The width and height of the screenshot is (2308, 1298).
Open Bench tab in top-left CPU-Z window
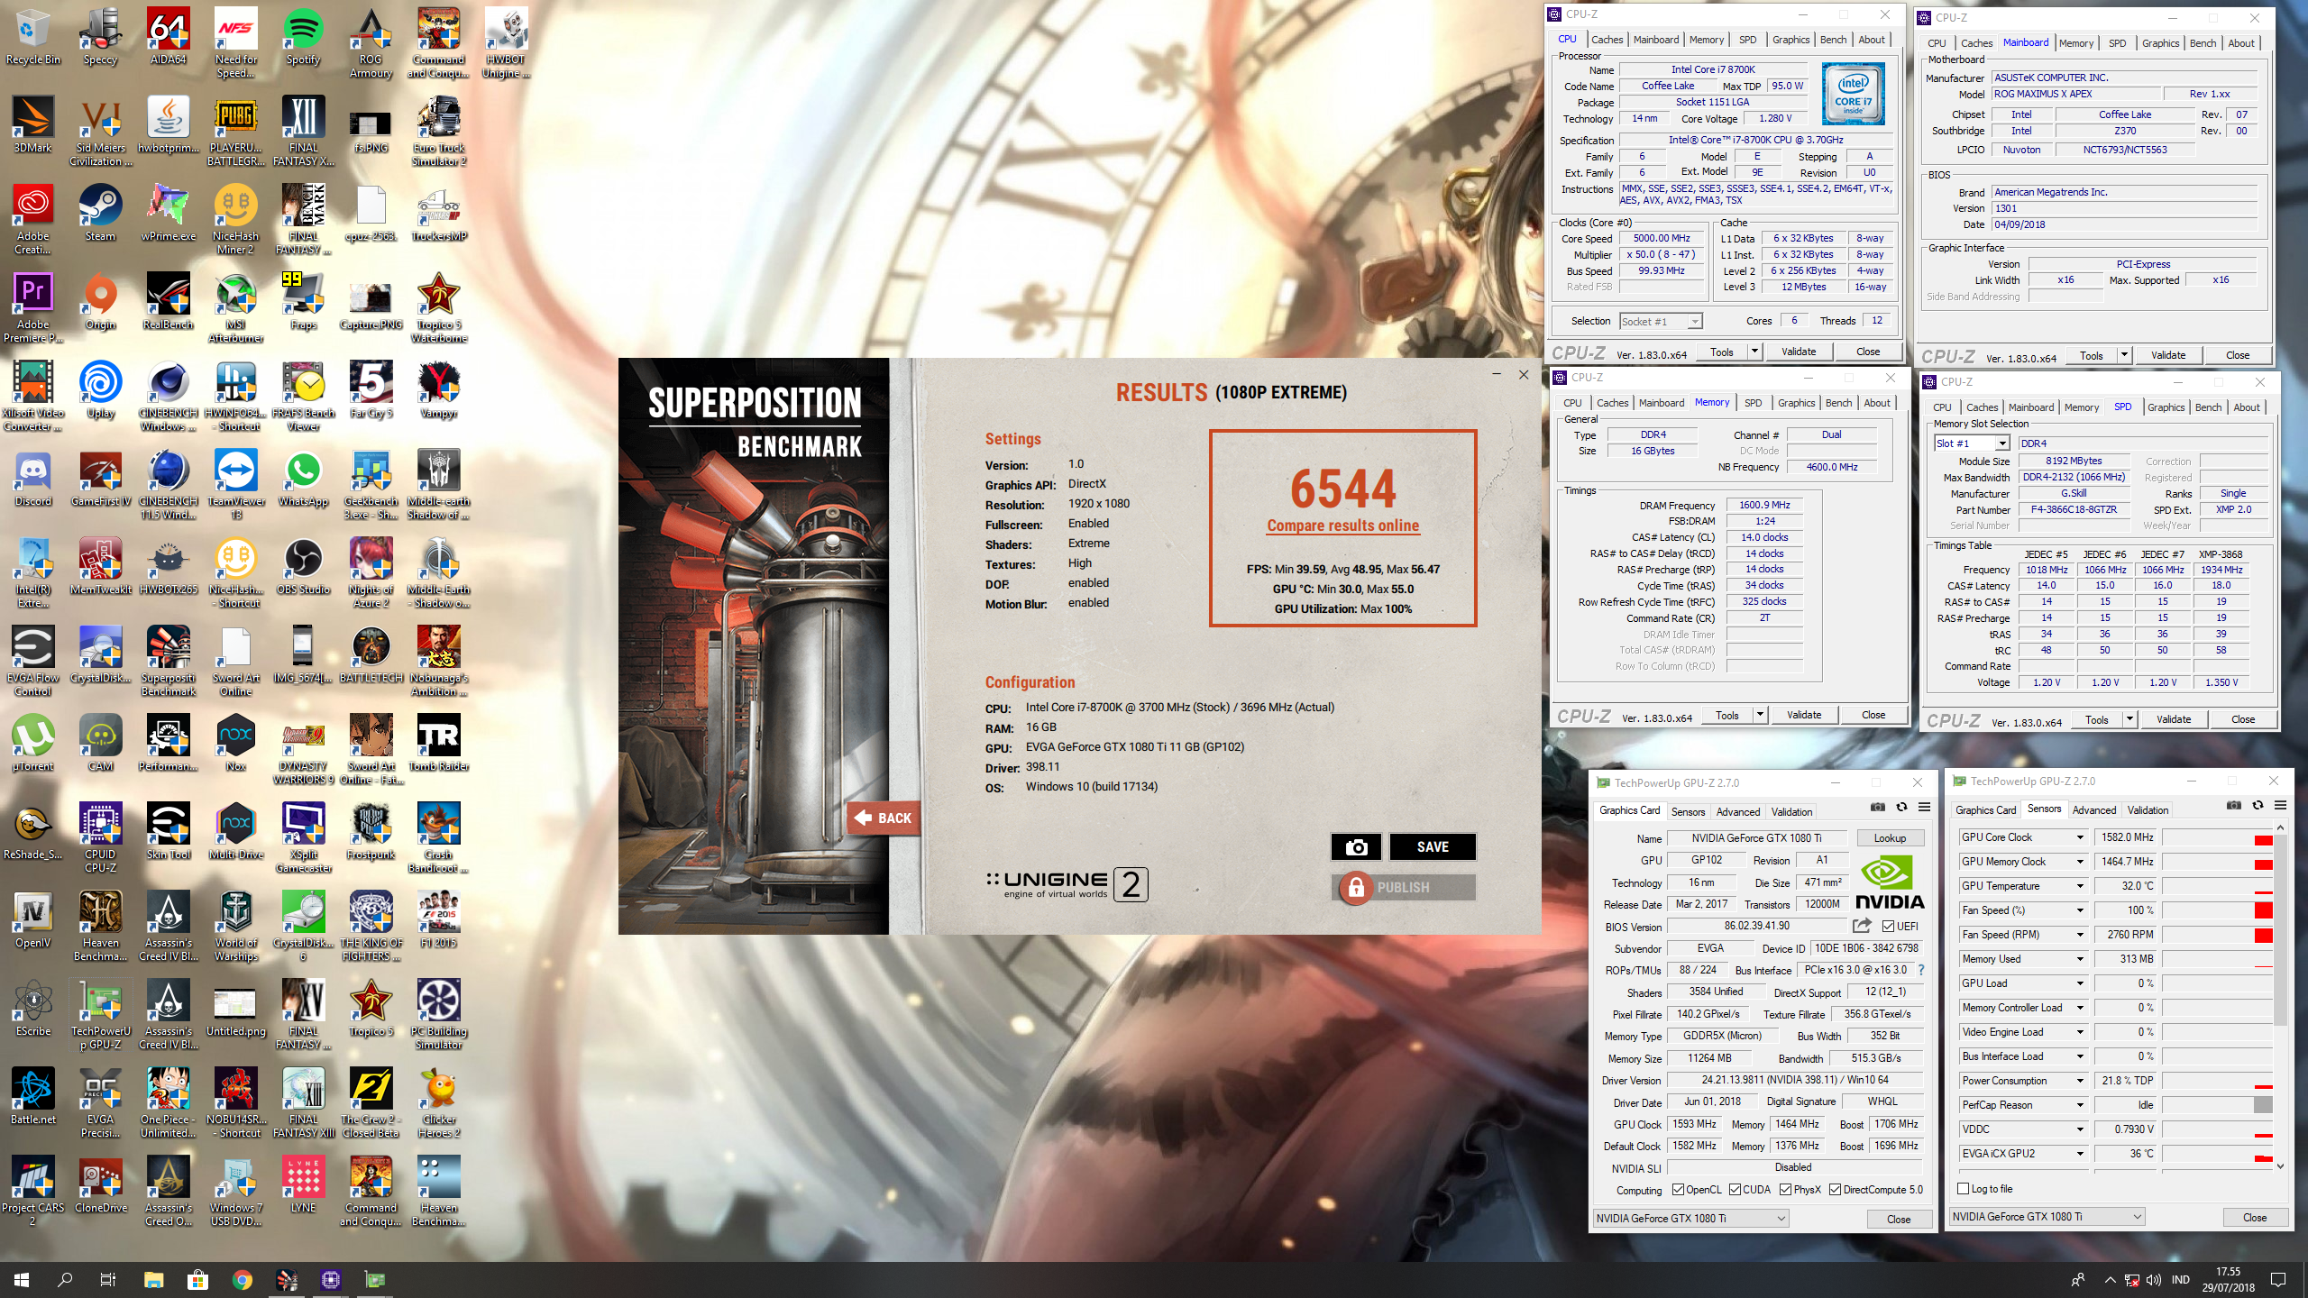pos(1833,40)
